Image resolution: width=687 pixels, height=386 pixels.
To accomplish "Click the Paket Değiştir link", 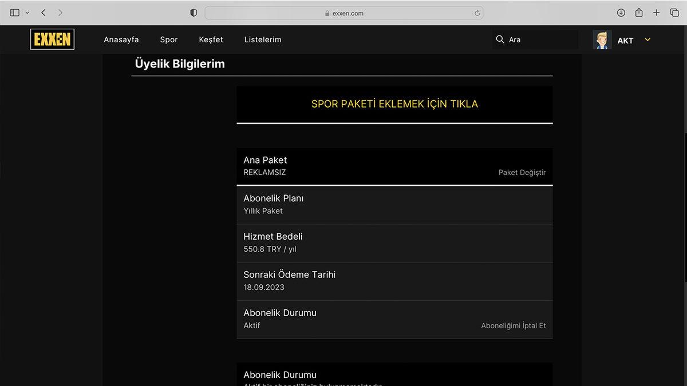I will point(522,172).
